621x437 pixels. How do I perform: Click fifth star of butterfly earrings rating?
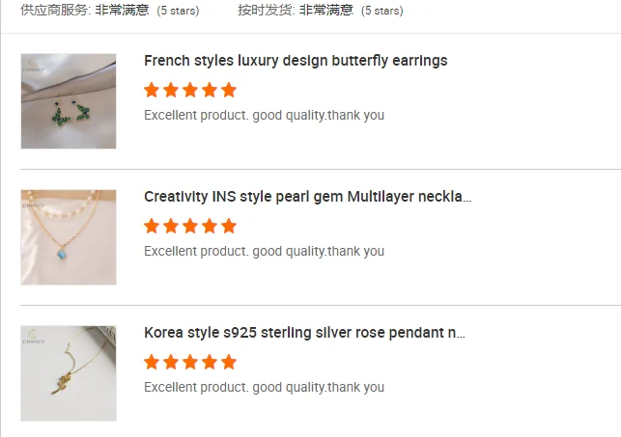(x=229, y=91)
